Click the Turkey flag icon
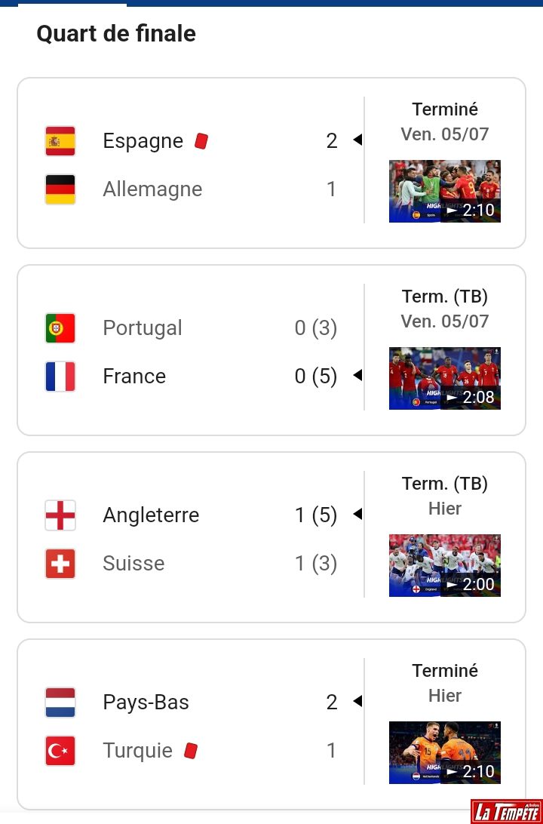This screenshot has height=824, width=543. [60, 751]
